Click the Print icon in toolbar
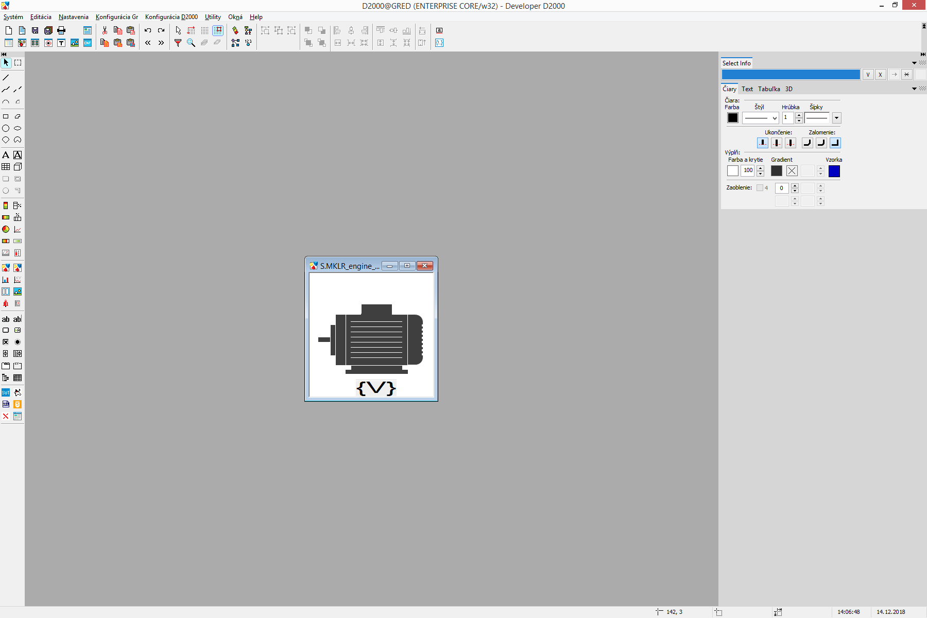The width and height of the screenshot is (927, 618). pos(61,30)
